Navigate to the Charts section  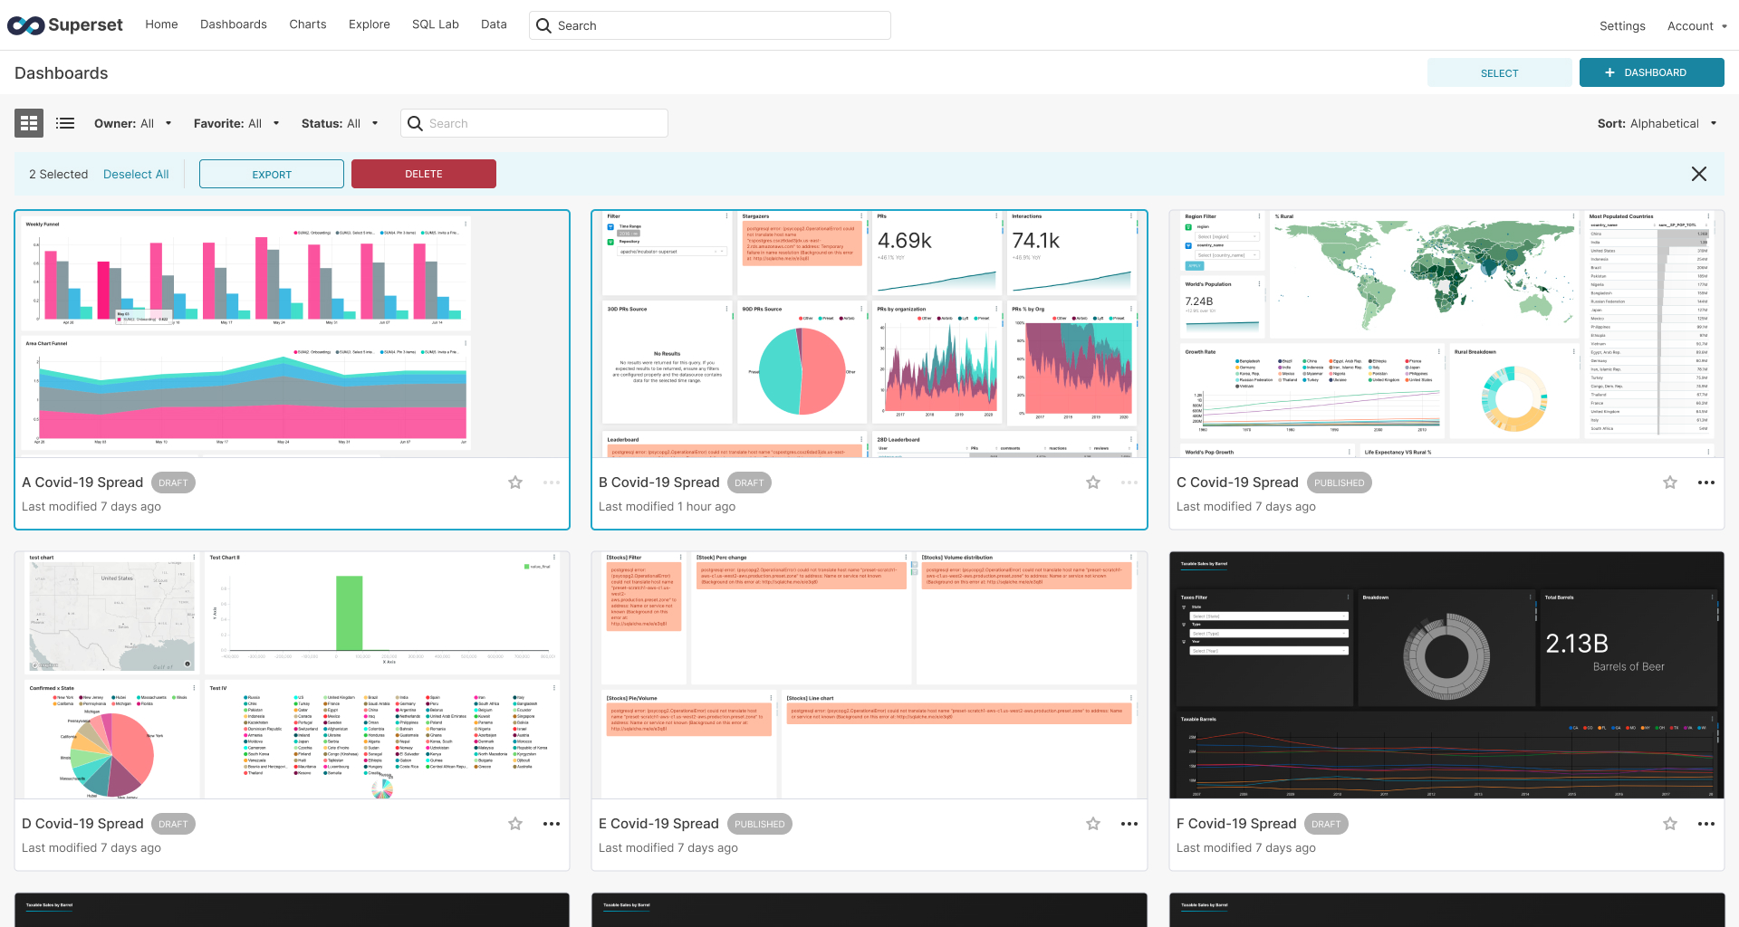point(307,24)
